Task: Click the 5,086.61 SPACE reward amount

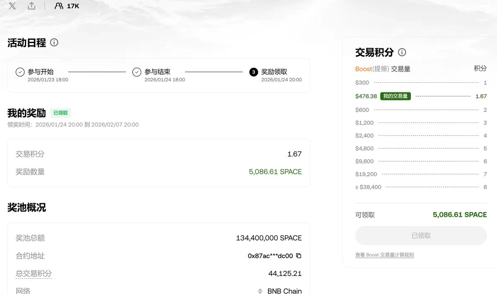Action: [275, 172]
